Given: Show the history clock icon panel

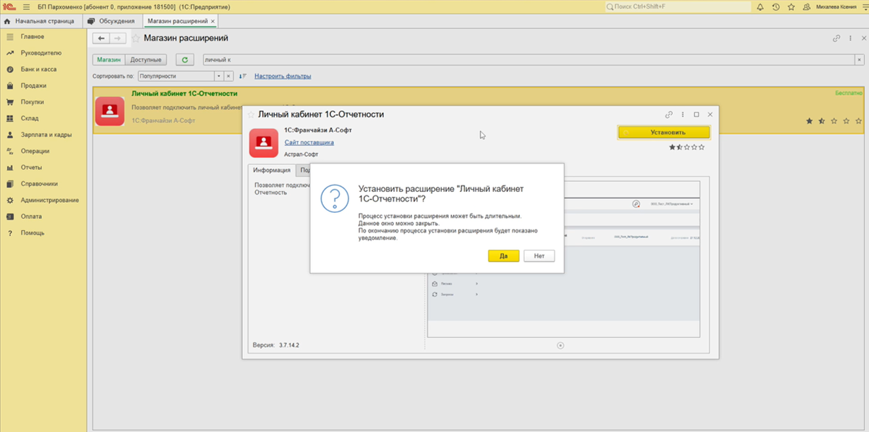Looking at the screenshot, I should coord(776,7).
